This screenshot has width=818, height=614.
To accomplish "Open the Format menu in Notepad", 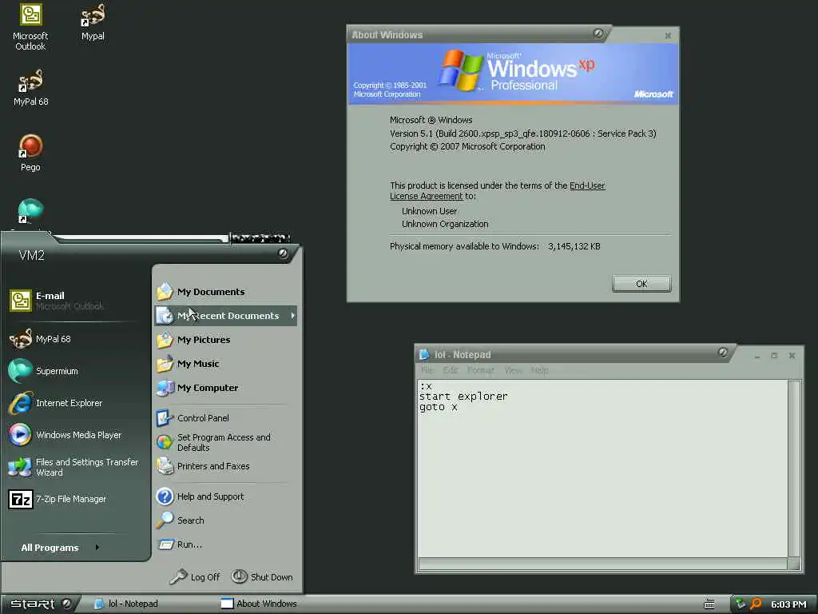I will [480, 370].
